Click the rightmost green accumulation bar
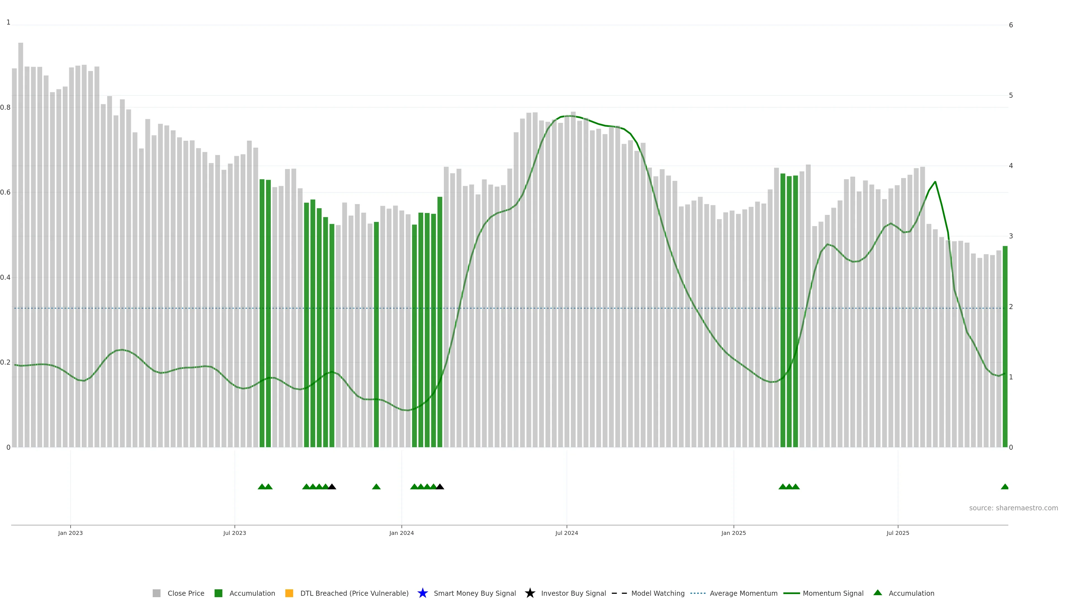This screenshot has height=603, width=1072. click(x=1005, y=345)
